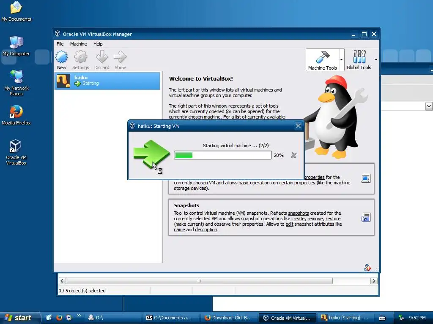The height and width of the screenshot is (324, 433).
Task: Click Show Desktop quick launch icon
Action: [x=49, y=318]
